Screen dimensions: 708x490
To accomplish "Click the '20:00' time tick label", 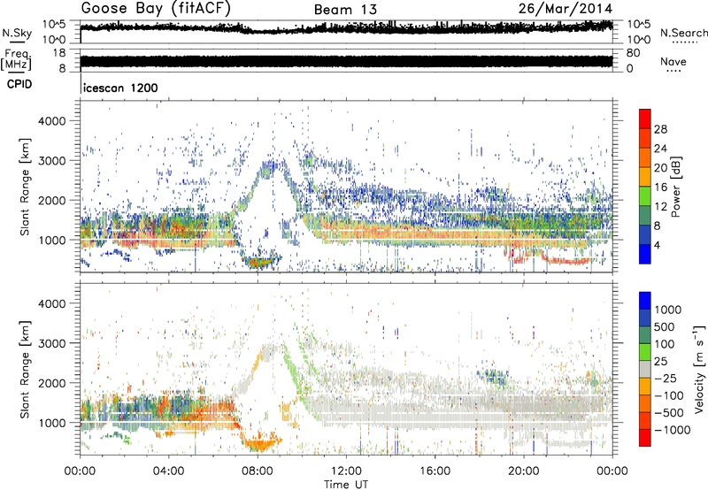I will click(x=523, y=471).
